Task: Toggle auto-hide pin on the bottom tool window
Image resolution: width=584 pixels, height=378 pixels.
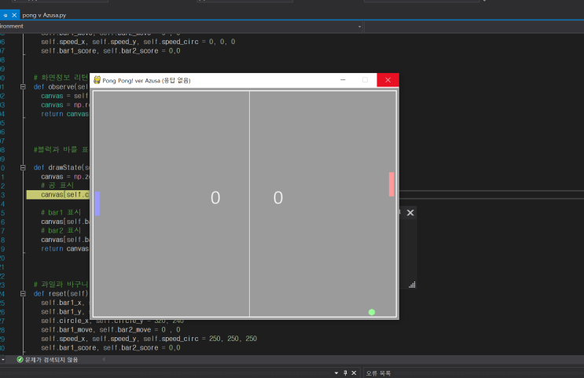Action: [345, 372]
